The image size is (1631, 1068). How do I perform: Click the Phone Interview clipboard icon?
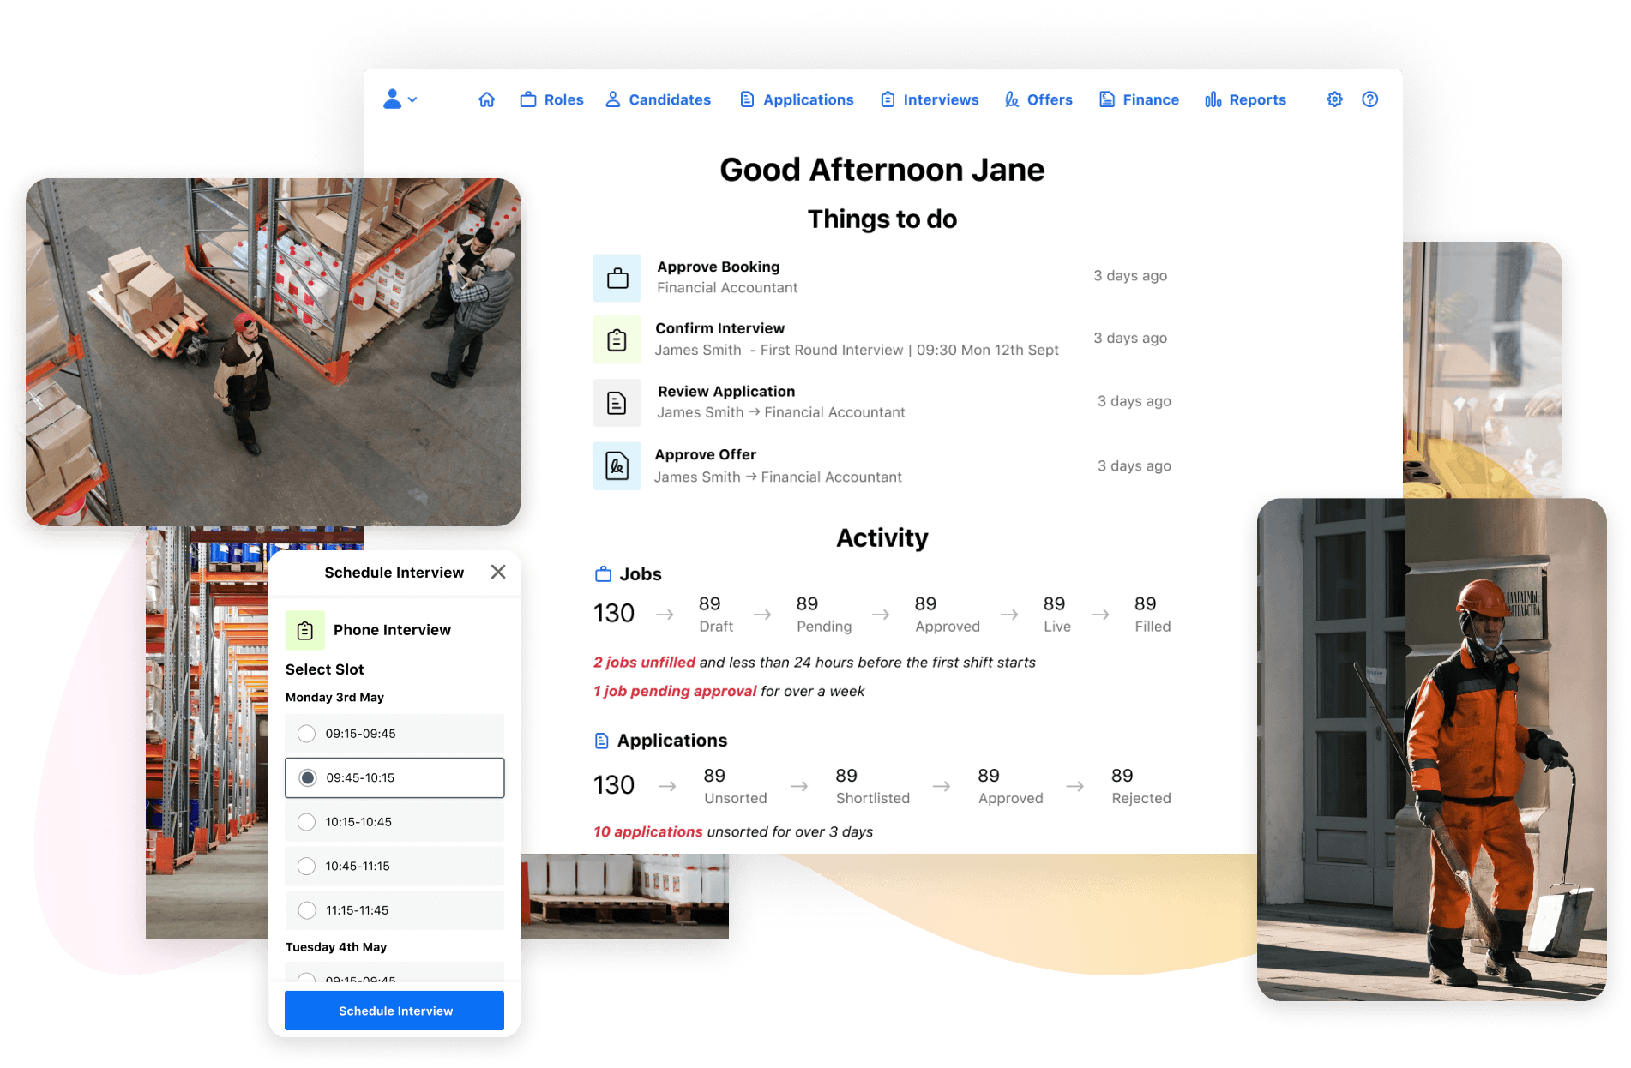tap(305, 631)
